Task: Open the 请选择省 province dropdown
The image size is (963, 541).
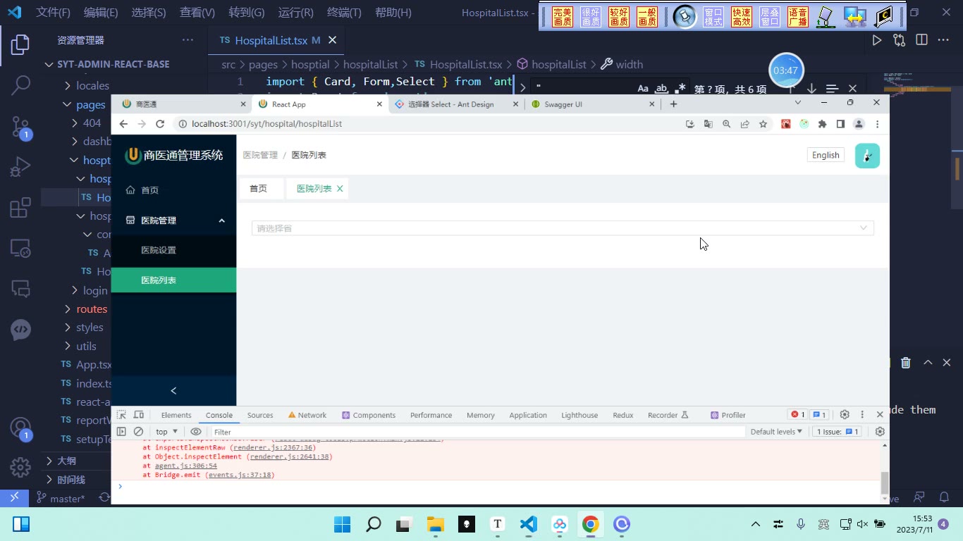Action: point(563,228)
